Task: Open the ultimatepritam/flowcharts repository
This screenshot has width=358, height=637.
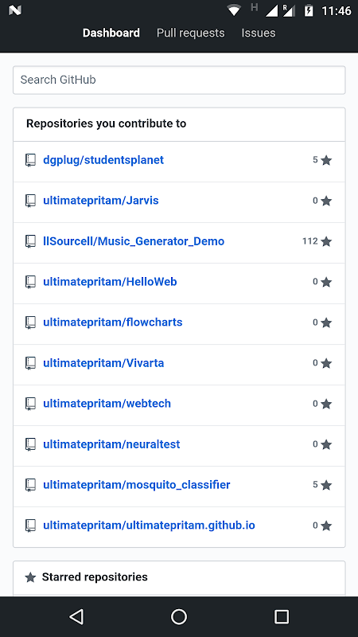Action: pyautogui.click(x=112, y=322)
